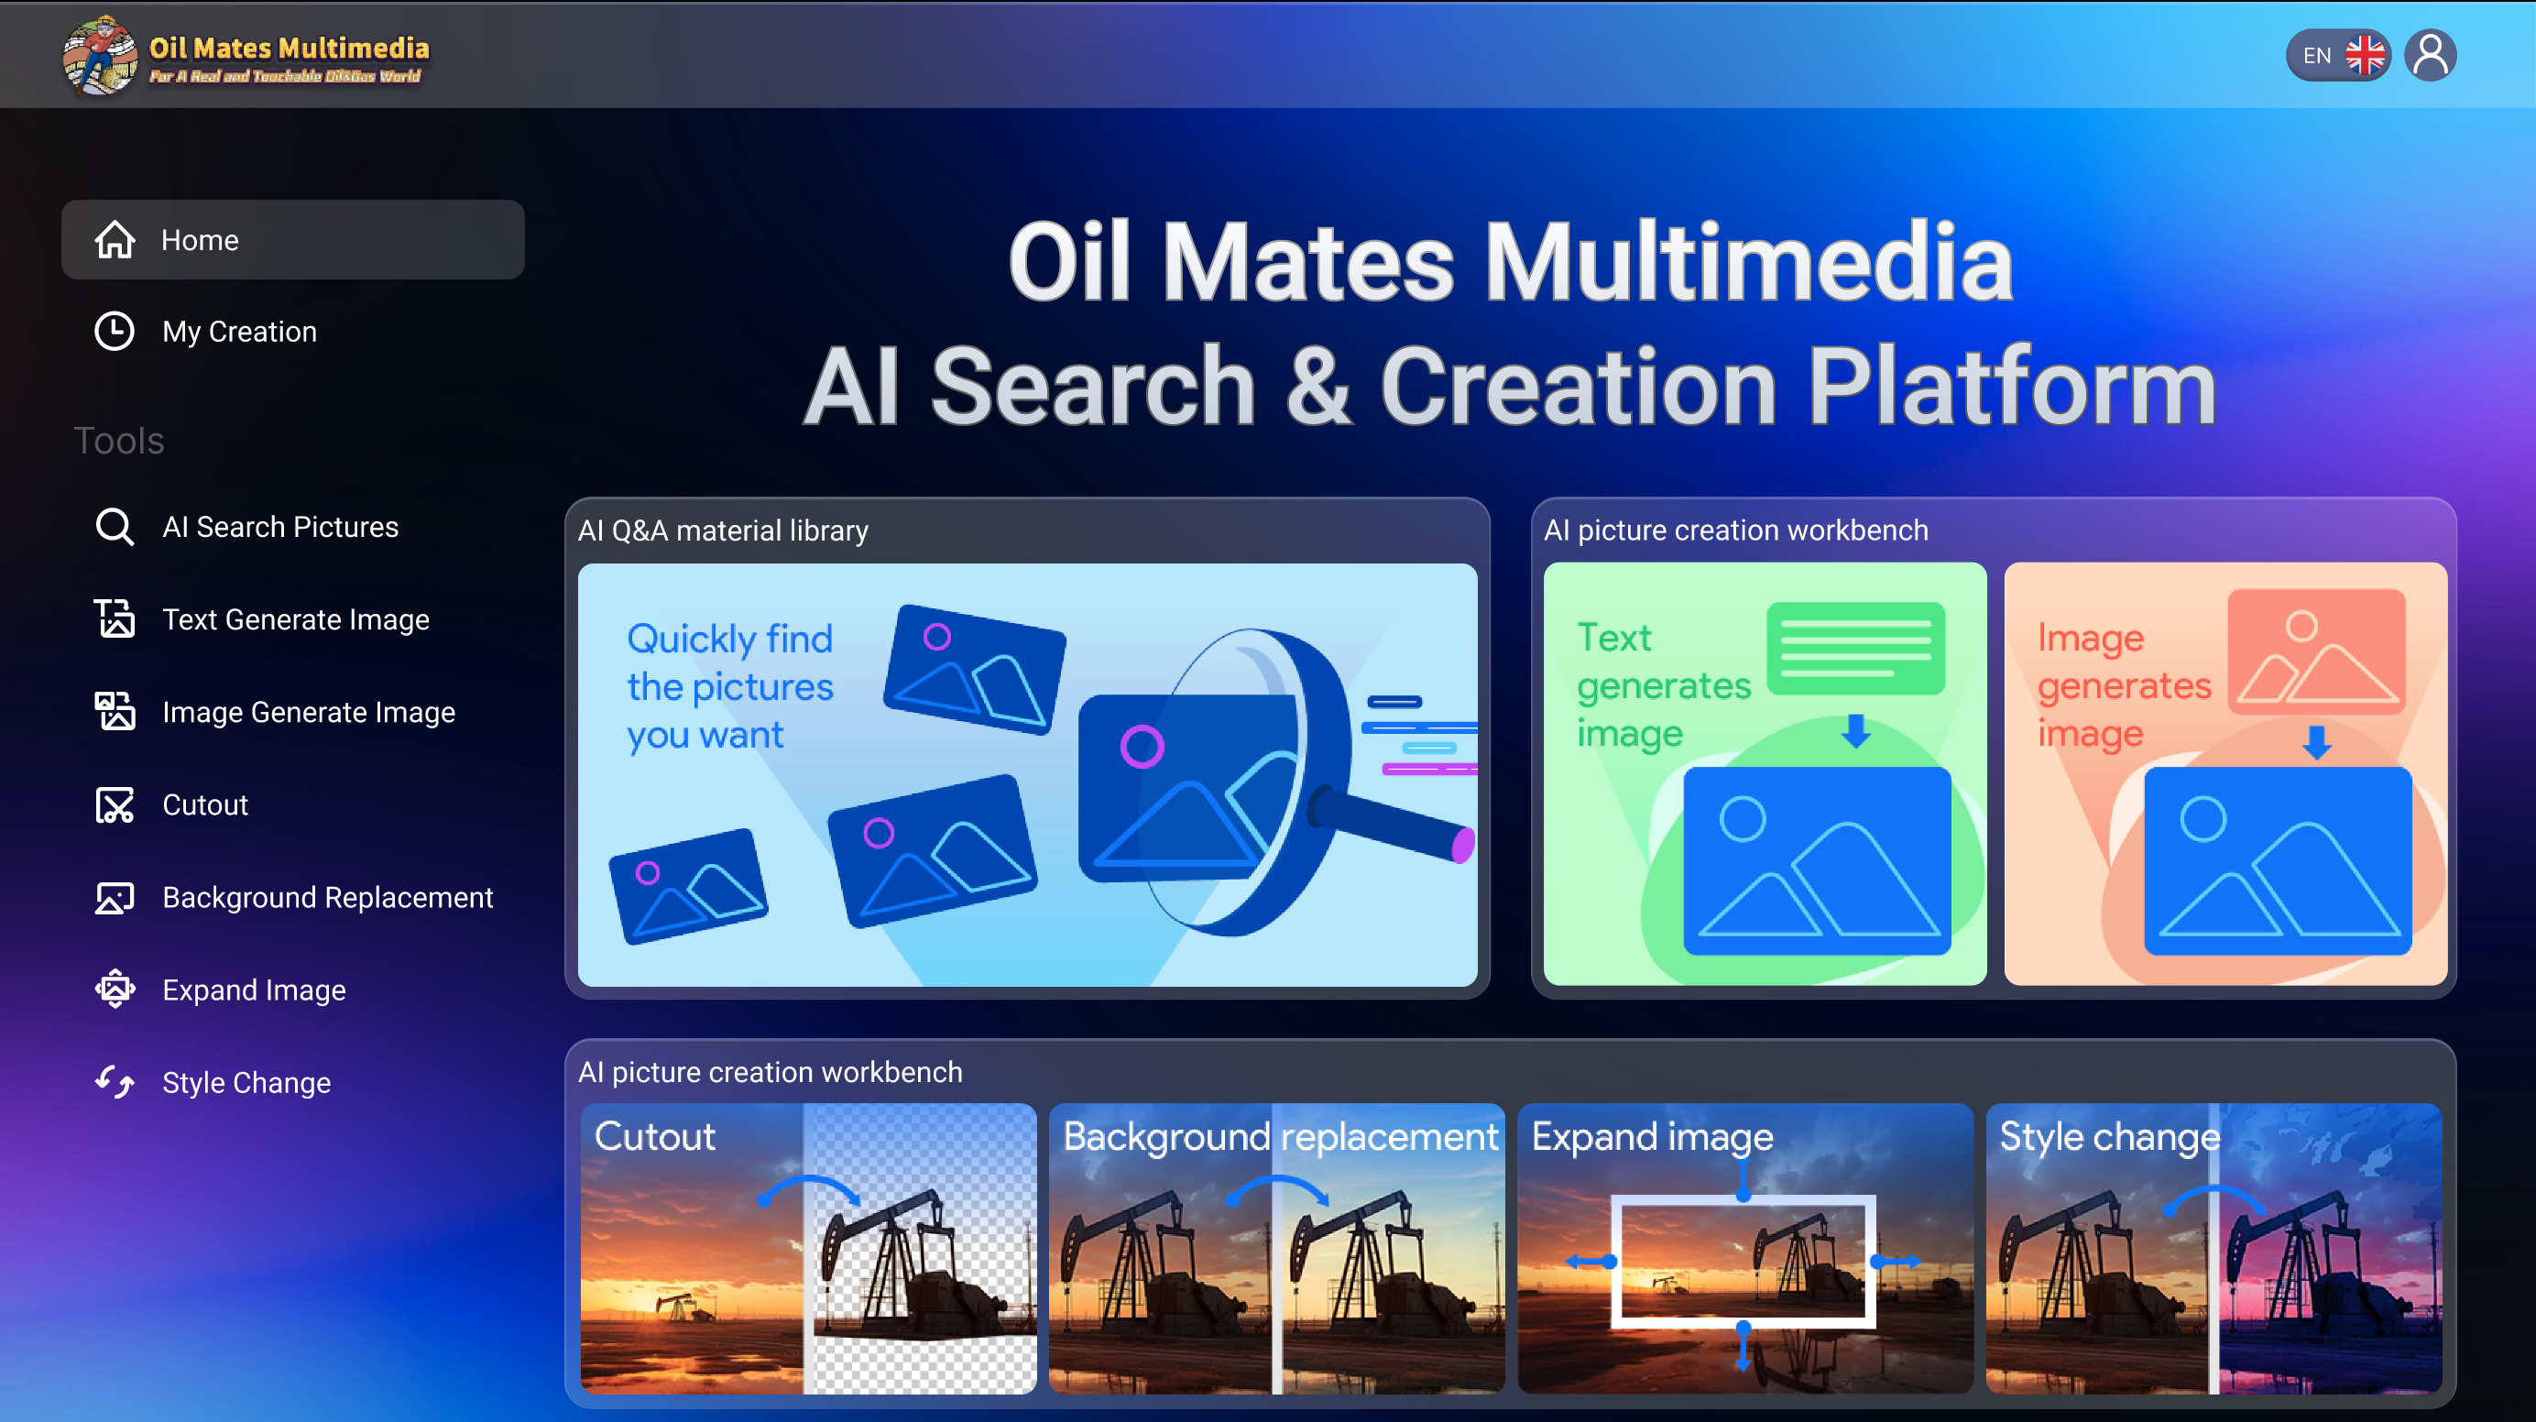Click the AI Q&A material library heading
The image size is (2536, 1422).
pyautogui.click(x=723, y=531)
